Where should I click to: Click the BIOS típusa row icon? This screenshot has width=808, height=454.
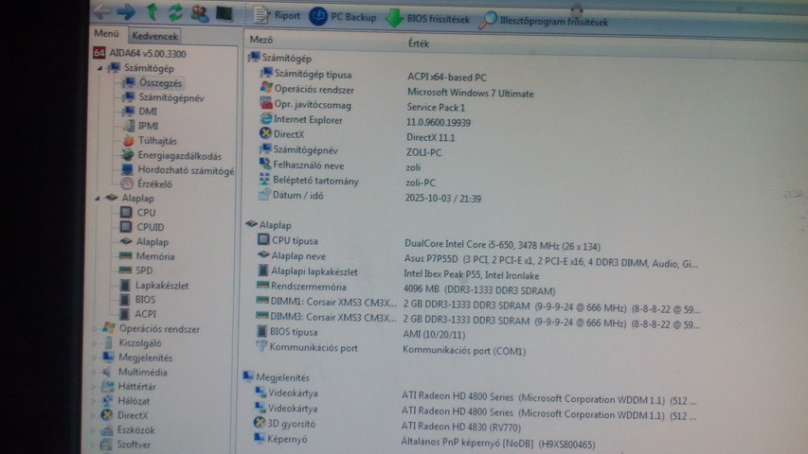[261, 331]
